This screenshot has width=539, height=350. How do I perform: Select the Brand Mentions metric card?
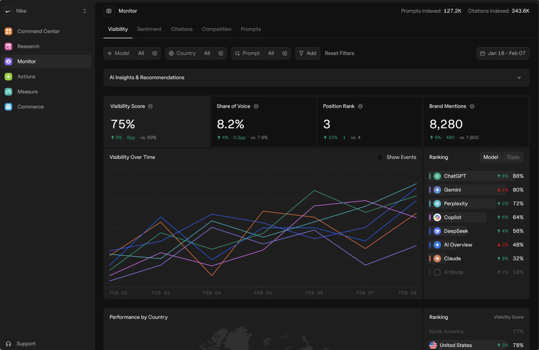coord(476,121)
